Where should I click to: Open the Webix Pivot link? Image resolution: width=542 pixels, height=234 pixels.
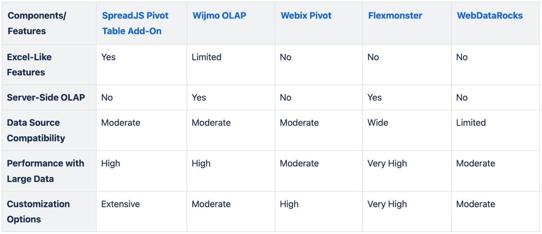click(306, 15)
